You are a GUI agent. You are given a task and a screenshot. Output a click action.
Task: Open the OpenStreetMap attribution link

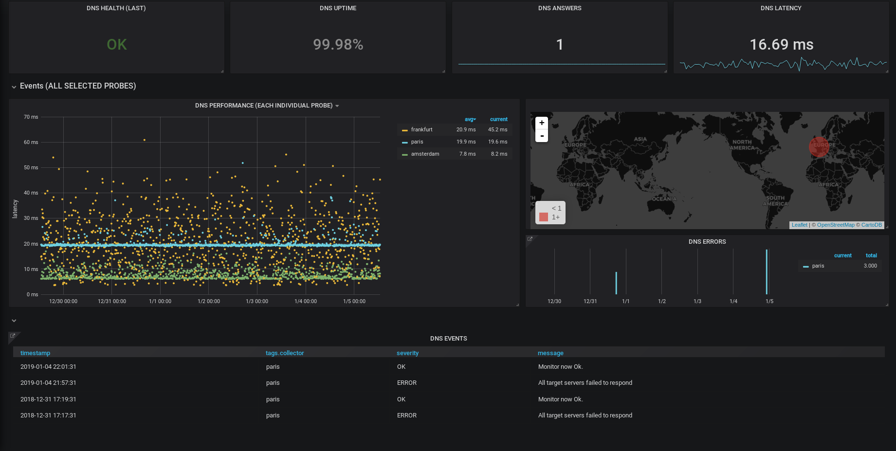[x=835, y=225]
